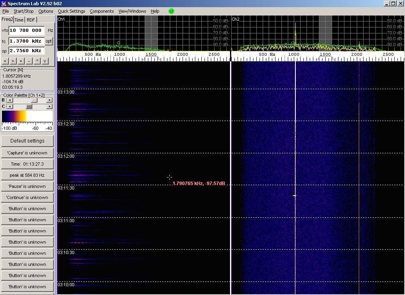Switch to the Time tab
Image resolution: width=405 pixels, height=295 pixels.
[x=19, y=20]
